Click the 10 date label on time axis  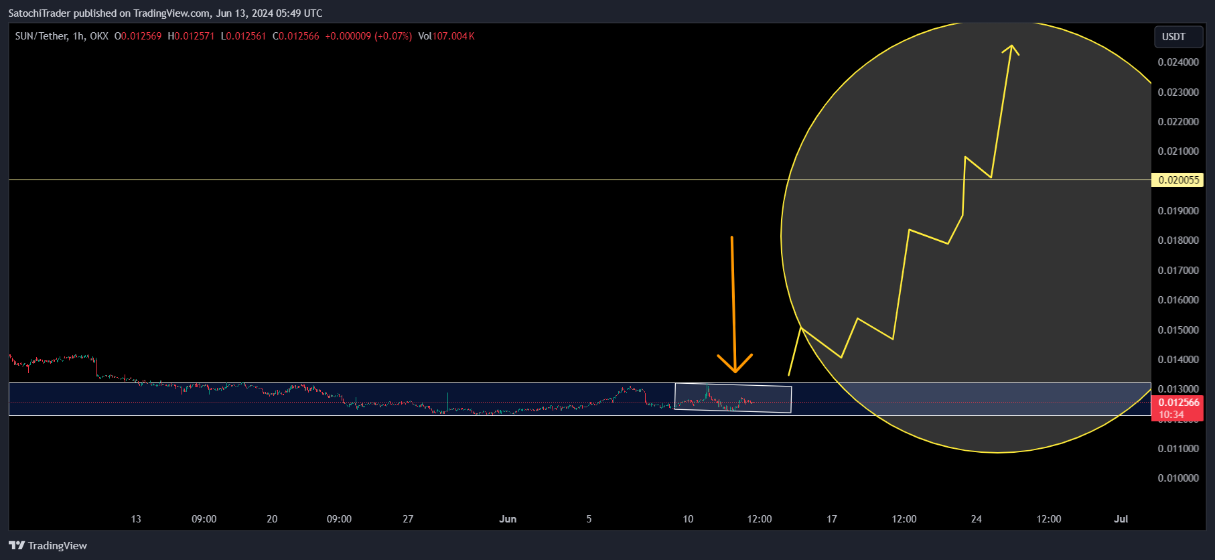tap(688, 518)
